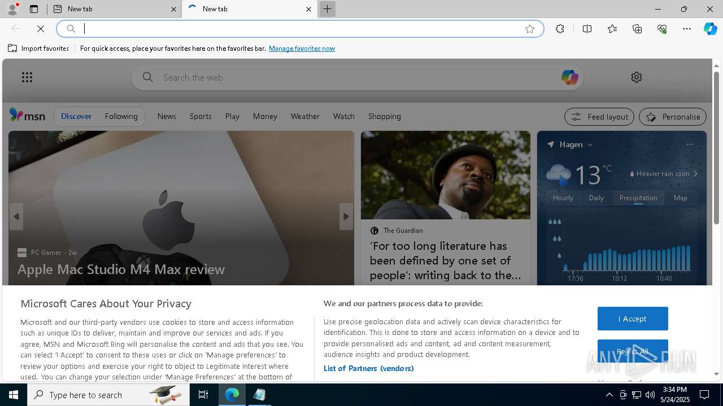The width and height of the screenshot is (723, 406).
Task: Switch to the first New tab
Action: [113, 9]
